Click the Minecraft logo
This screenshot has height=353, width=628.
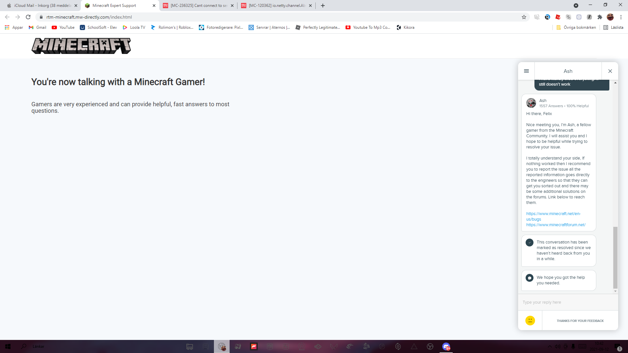click(x=81, y=46)
